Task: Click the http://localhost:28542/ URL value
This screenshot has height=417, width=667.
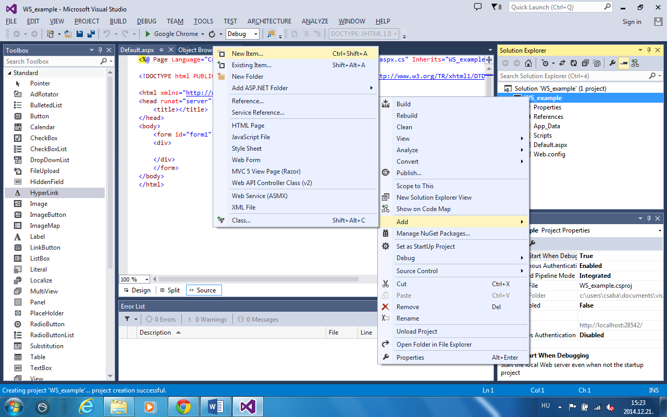Action: (611, 325)
